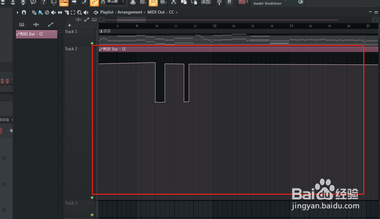
Task: Click the 移.. button
Action: [163, 2]
